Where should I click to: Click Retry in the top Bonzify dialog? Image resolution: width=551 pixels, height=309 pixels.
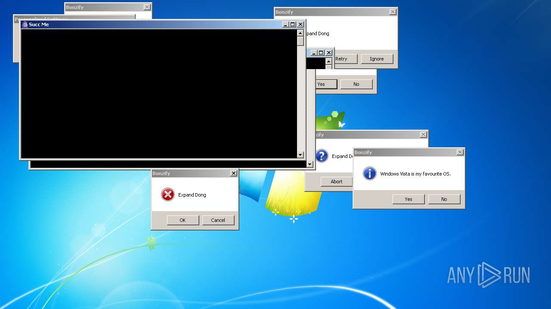pyautogui.click(x=345, y=59)
